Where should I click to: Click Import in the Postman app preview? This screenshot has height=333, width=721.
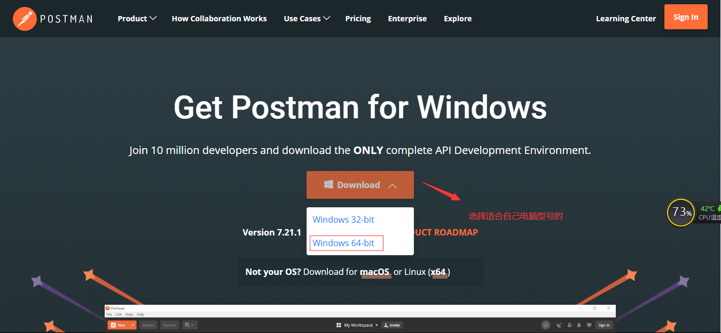tap(148, 325)
